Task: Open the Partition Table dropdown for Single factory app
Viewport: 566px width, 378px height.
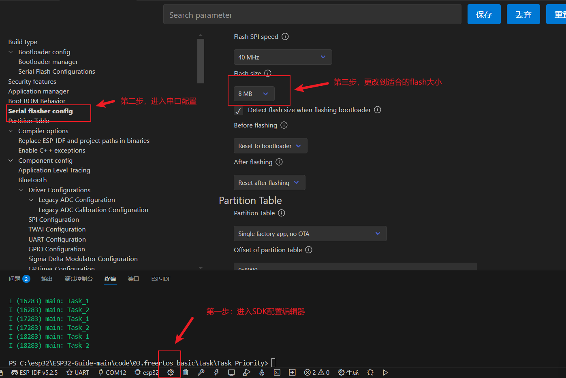Action: click(x=310, y=234)
